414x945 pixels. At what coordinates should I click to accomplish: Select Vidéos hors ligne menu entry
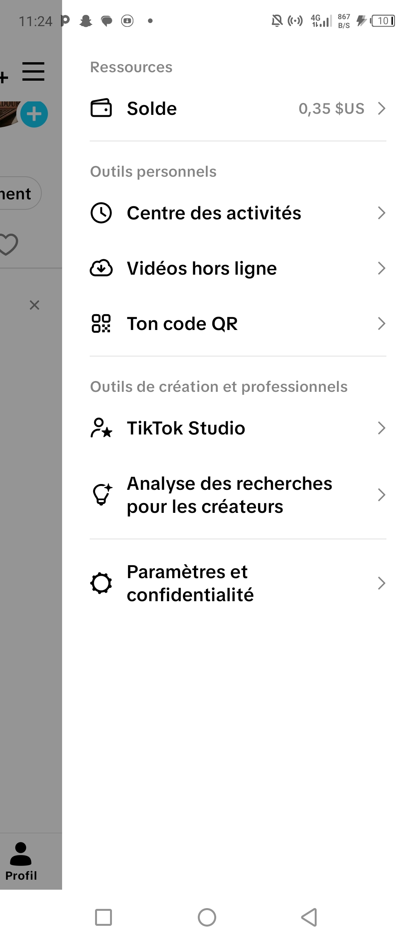coord(238,268)
